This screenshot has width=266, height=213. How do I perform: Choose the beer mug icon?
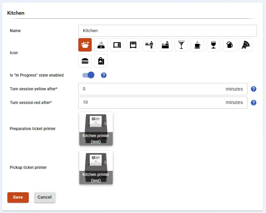point(230,45)
